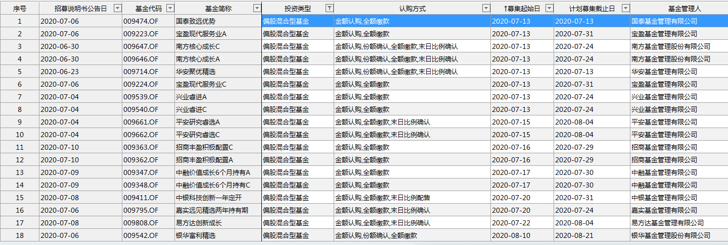The width and height of the screenshot is (728, 245).
Task: Open filter dropdown for 募集起始日 column
Action: tap(550, 8)
